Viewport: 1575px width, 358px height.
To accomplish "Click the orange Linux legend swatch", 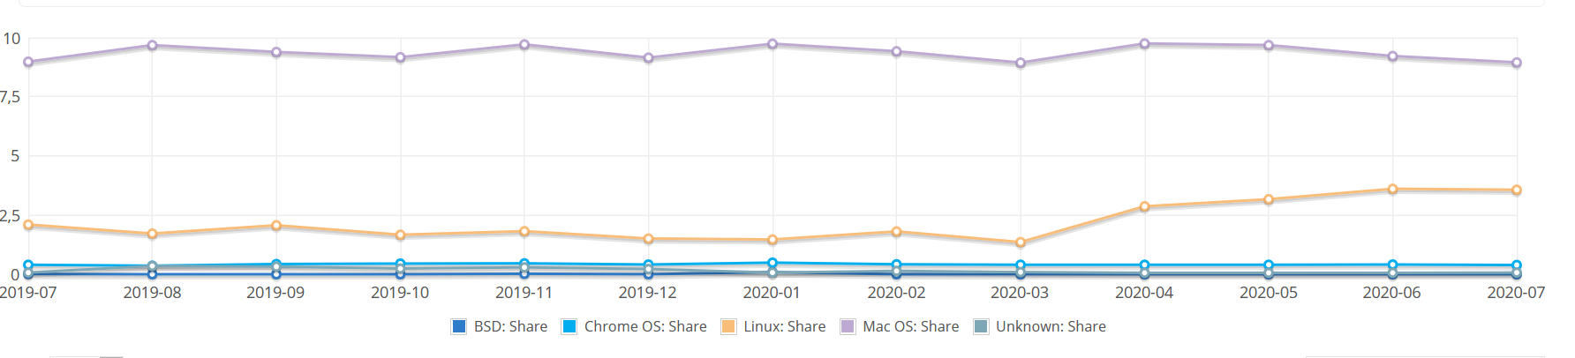I will (x=728, y=326).
